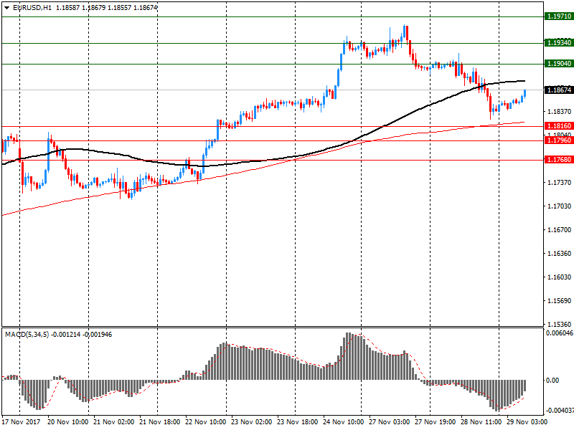Viewport: 574px width, 430px height.
Task: Click the 21 Nov 18:00 time label
Action: [159, 422]
